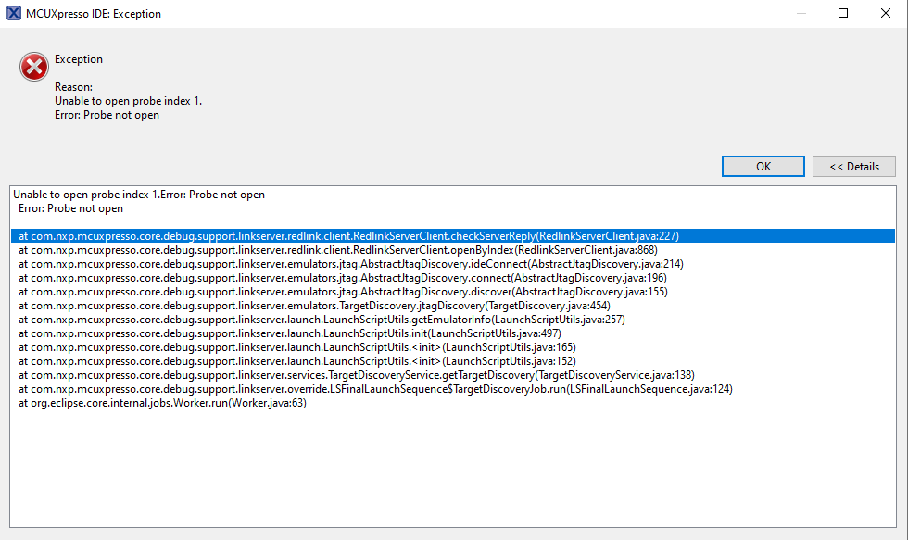
Task: Select the org.eclipse Worker.run trace line
Action: click(x=162, y=403)
